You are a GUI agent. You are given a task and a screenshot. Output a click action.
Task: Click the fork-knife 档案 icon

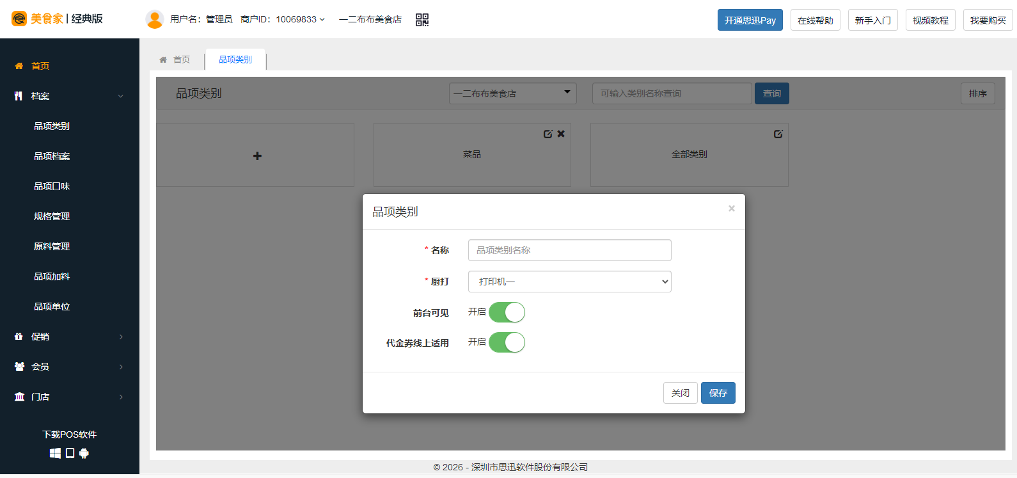(x=19, y=96)
